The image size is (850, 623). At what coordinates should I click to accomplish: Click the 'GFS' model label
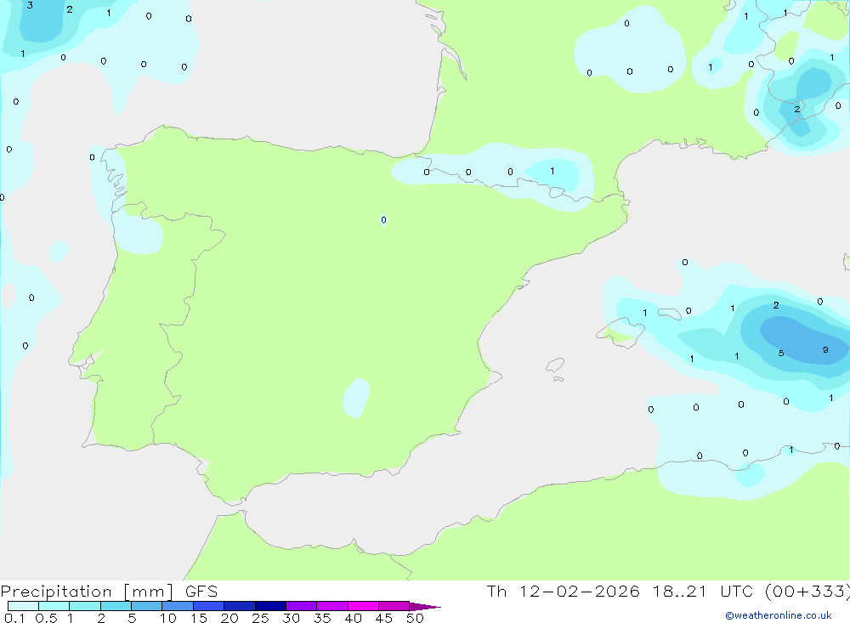[x=201, y=591]
